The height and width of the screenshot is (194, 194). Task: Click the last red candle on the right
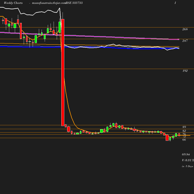[179, 135]
